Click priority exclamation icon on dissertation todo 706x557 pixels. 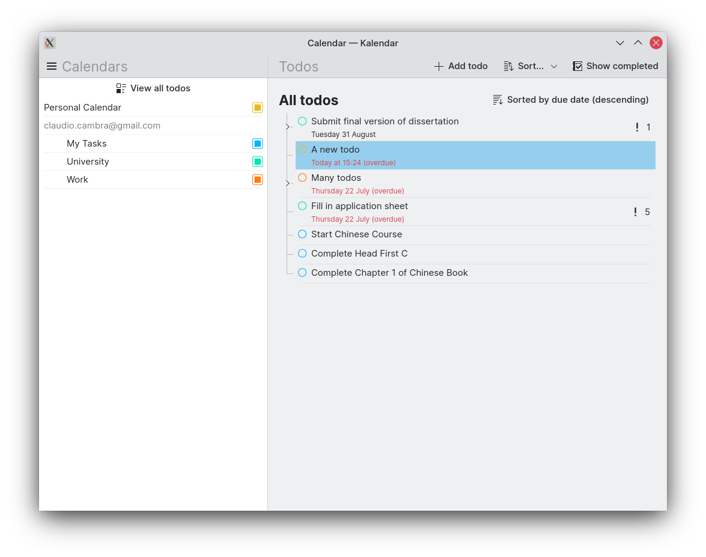(637, 127)
